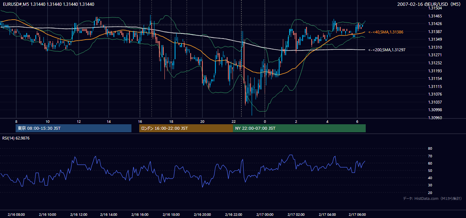Click RSI level 30 on axis
466x218 pixels.
[430, 185]
